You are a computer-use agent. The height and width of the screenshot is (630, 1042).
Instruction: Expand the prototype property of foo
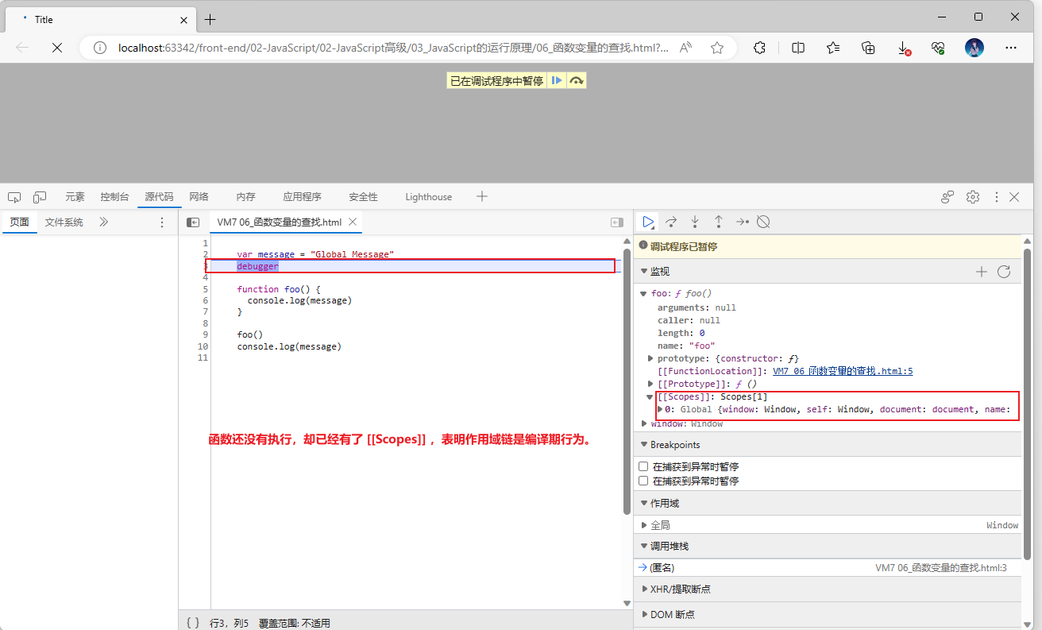point(651,359)
